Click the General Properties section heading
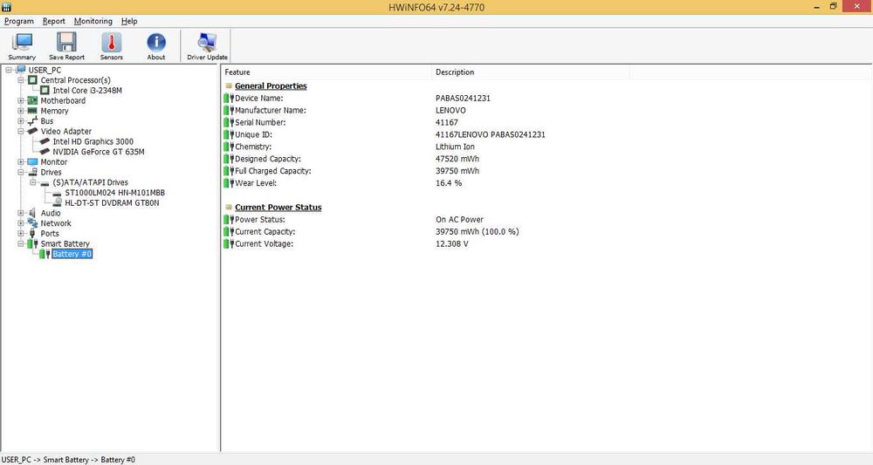 271,85
